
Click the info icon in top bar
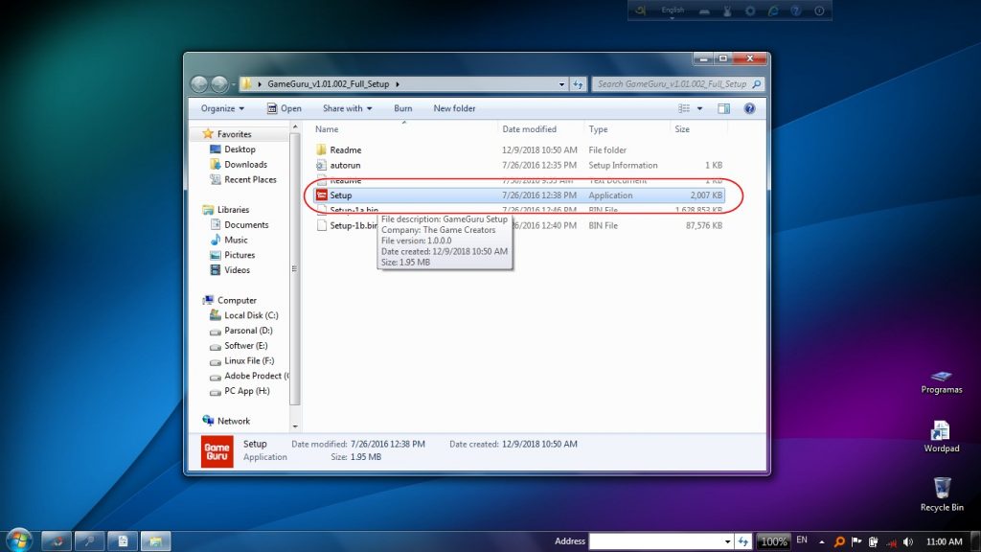tap(819, 11)
